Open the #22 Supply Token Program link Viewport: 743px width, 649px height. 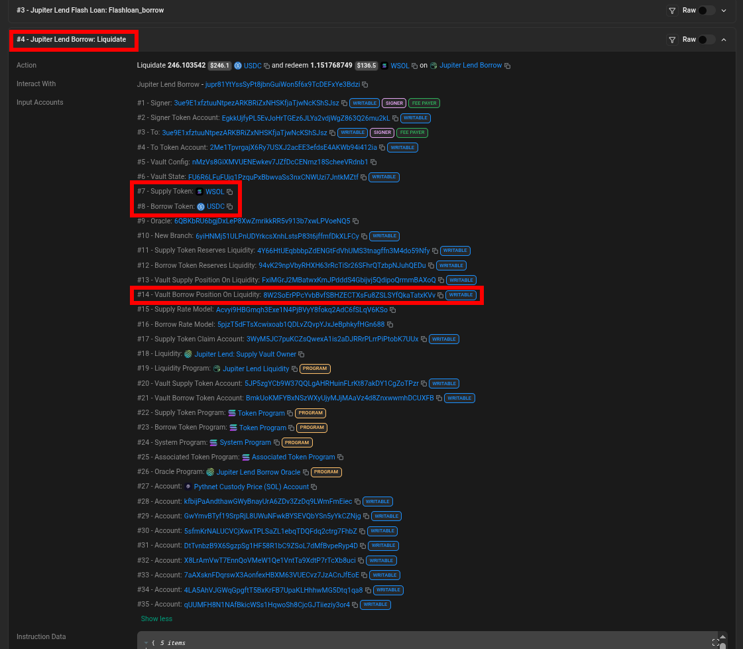pos(261,413)
